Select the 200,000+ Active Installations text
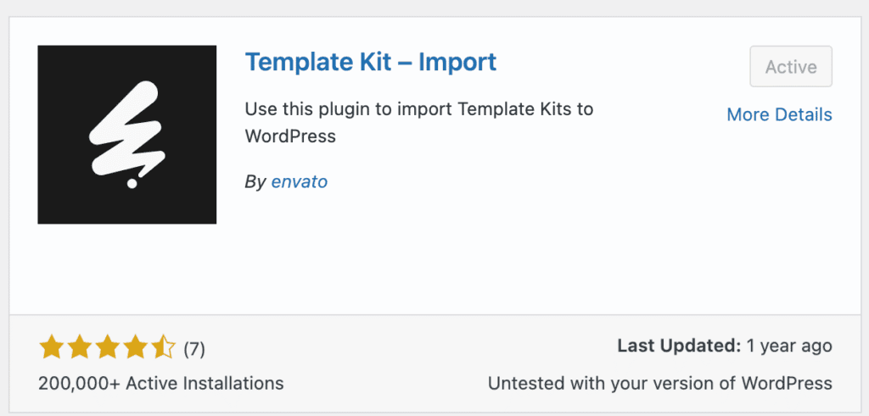Image resolution: width=869 pixels, height=416 pixels. pyautogui.click(x=160, y=383)
